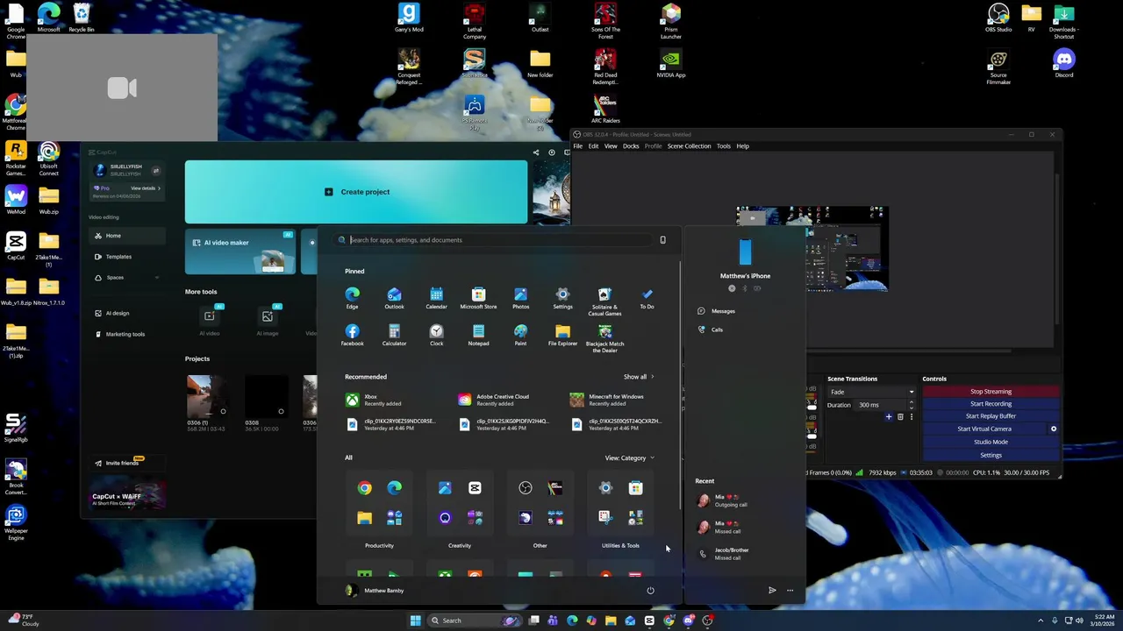
Task: Expand View details under CapCut Pro
Action: [146, 188]
